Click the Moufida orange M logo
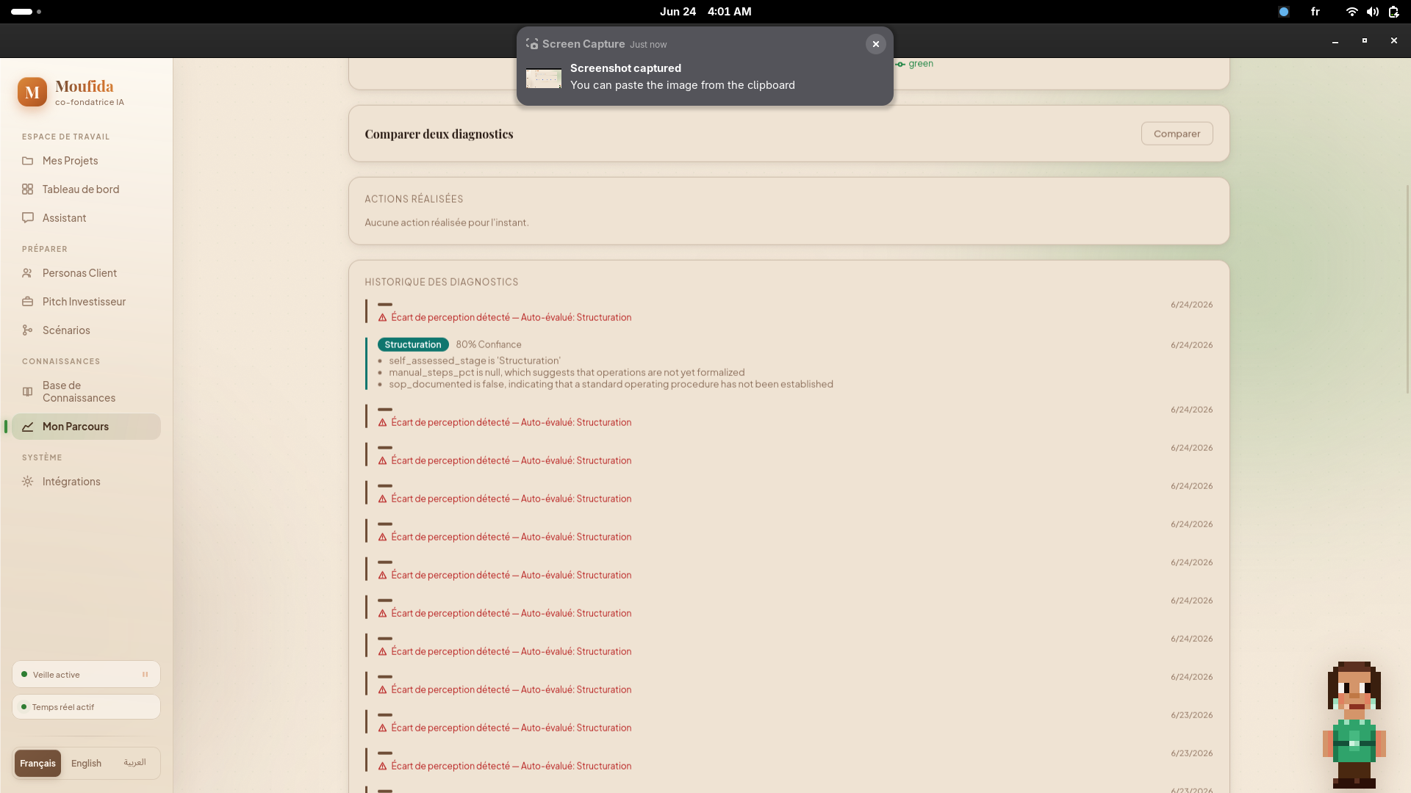Image resolution: width=1411 pixels, height=793 pixels. coord(32,93)
